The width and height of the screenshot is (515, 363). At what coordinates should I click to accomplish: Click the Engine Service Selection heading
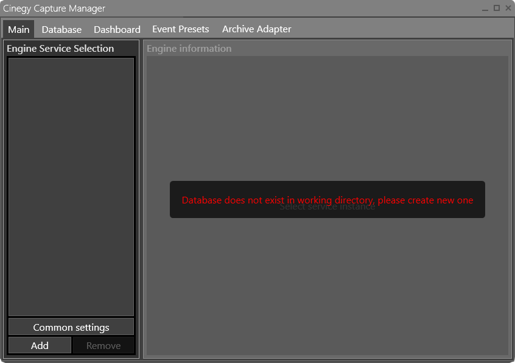point(60,49)
